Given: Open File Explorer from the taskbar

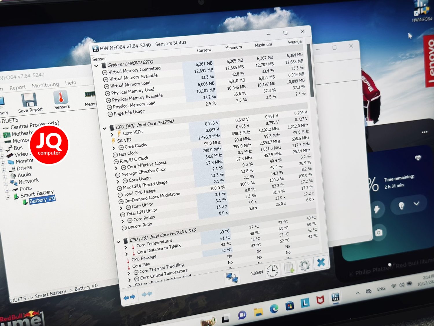Looking at the screenshot, I should (x=258, y=312).
